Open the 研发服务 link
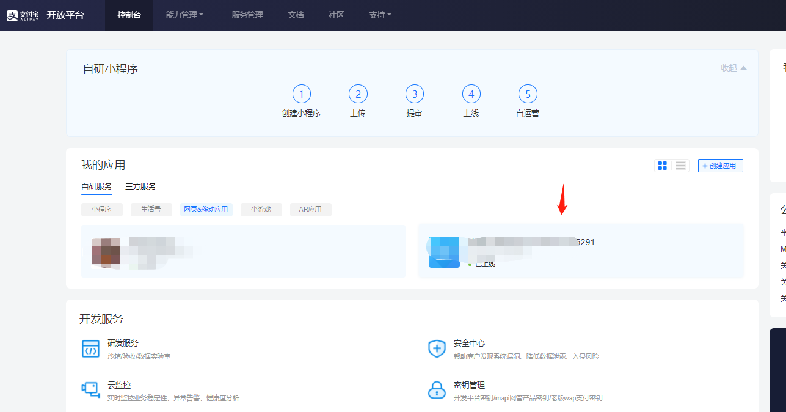 click(123, 343)
